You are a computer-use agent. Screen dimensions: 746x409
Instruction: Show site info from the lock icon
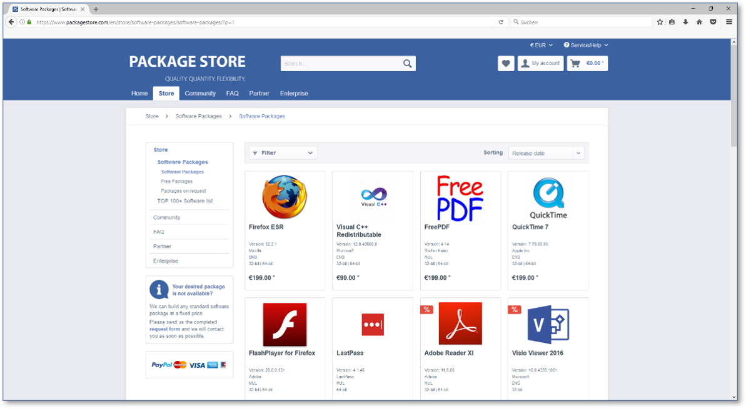coord(29,22)
